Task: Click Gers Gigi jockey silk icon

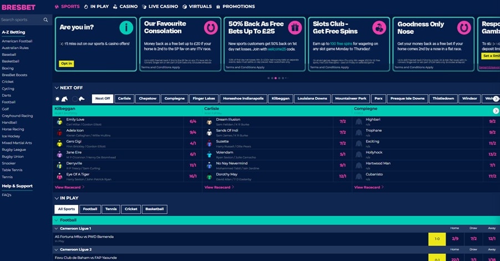Action: (60, 144)
